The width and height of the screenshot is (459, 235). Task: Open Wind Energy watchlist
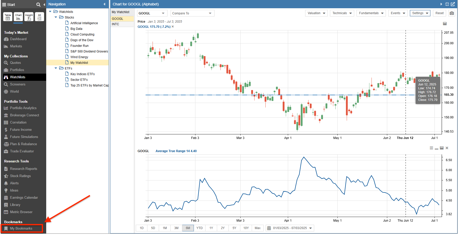click(79, 57)
